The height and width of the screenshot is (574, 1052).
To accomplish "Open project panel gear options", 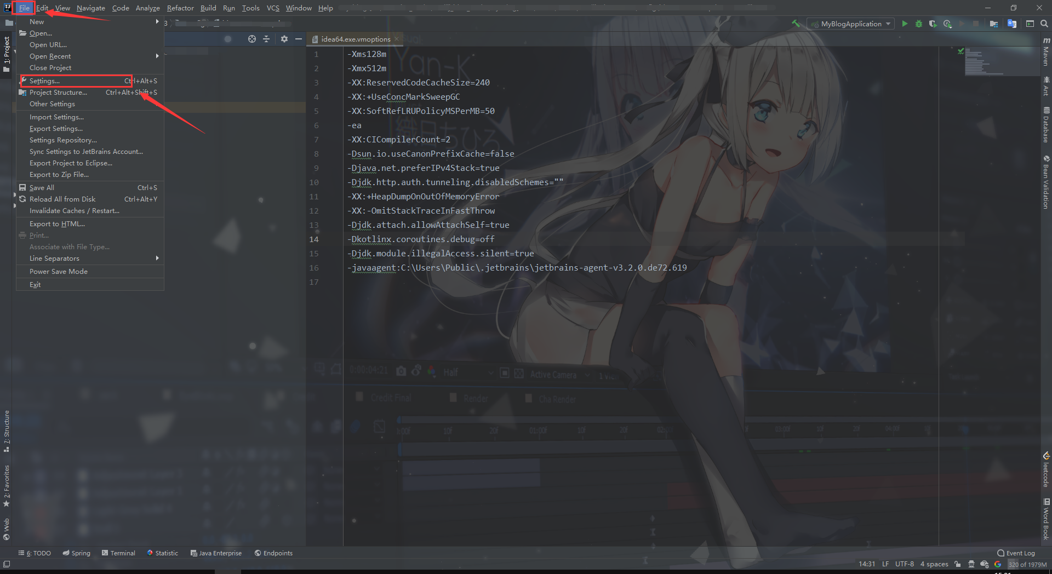I will (x=284, y=39).
